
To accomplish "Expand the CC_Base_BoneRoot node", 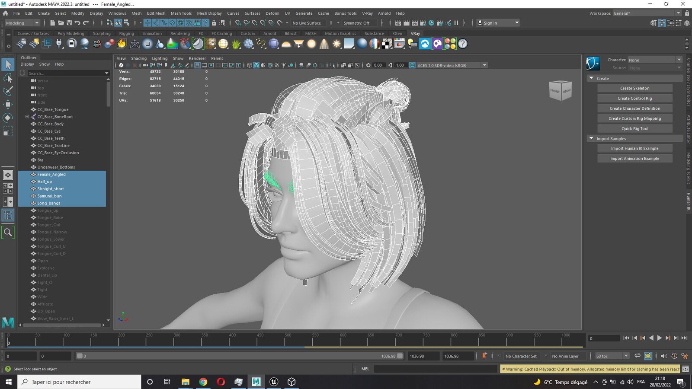I will click(x=27, y=117).
